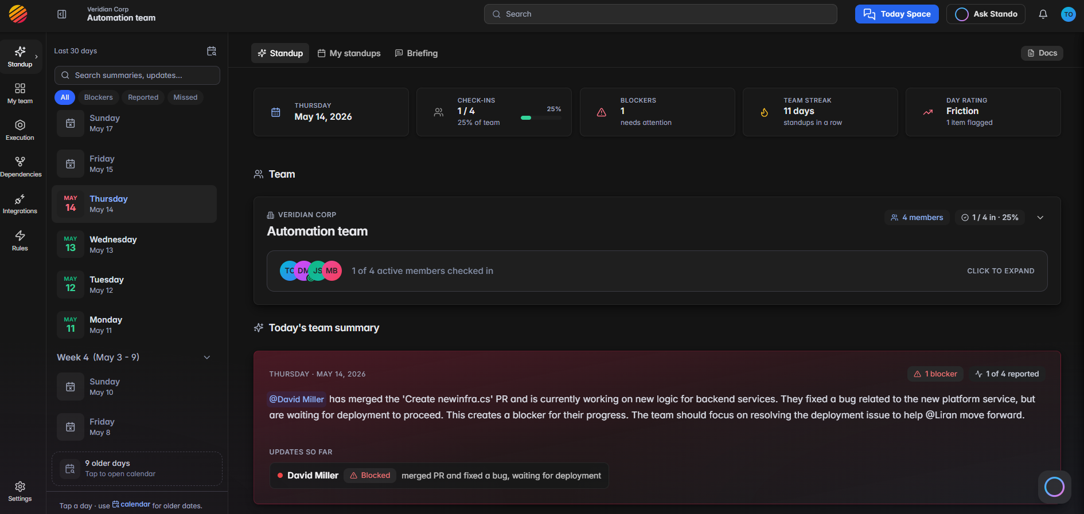This screenshot has height=514, width=1084.
Task: Select Wednesday May 13 in list
Action: click(134, 245)
